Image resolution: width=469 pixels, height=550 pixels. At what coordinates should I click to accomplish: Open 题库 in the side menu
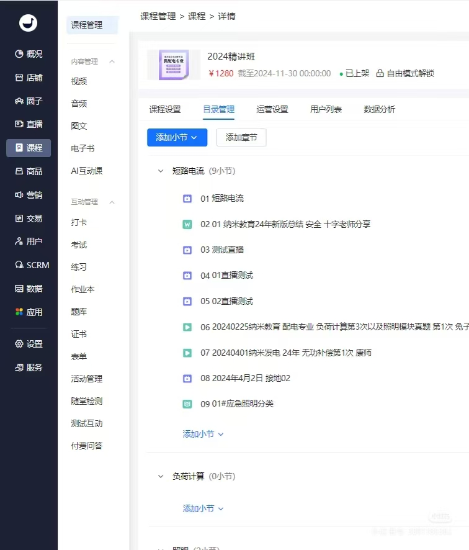tap(79, 312)
